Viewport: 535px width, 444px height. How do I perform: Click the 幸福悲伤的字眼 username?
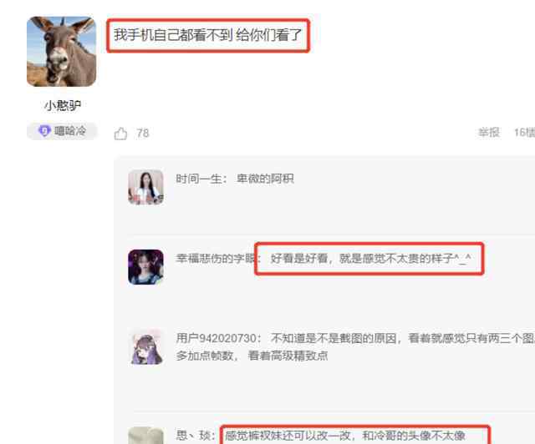(216, 258)
